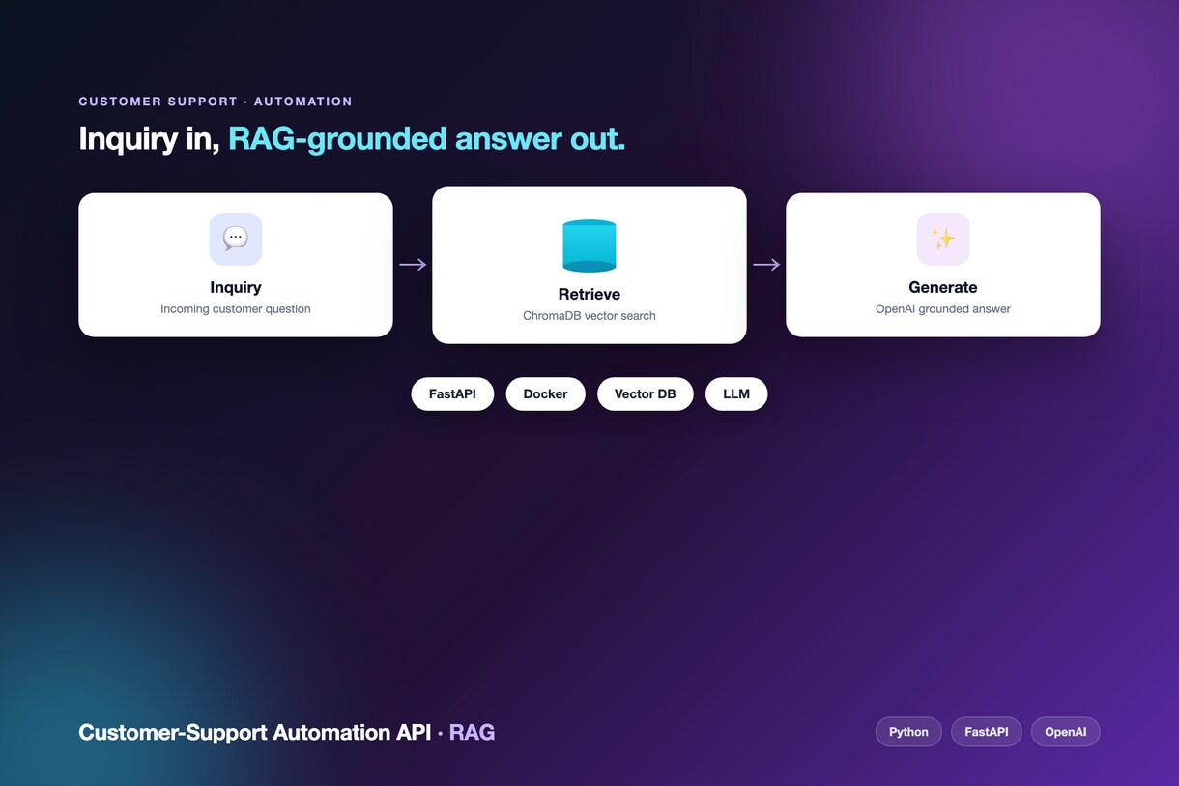Image resolution: width=1179 pixels, height=786 pixels.
Task: Click the cyan database cylinder icon
Action: 589,246
